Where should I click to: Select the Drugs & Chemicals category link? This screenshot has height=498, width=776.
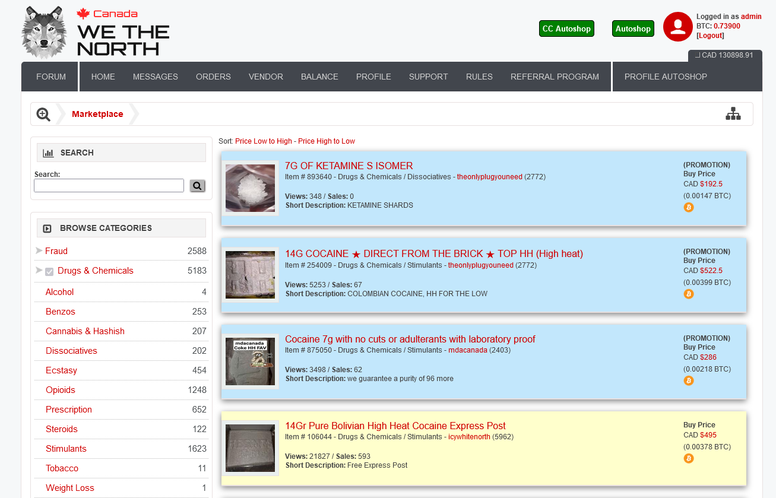(x=96, y=271)
